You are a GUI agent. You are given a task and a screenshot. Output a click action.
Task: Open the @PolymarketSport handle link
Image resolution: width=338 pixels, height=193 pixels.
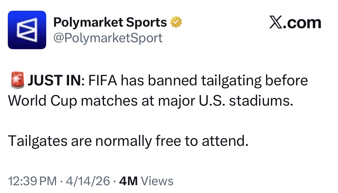[x=107, y=38]
